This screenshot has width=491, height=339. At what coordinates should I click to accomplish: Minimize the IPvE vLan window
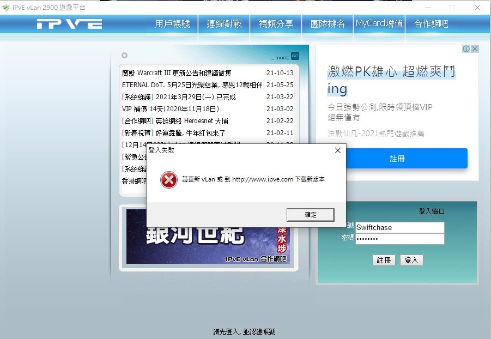pyautogui.click(x=428, y=8)
